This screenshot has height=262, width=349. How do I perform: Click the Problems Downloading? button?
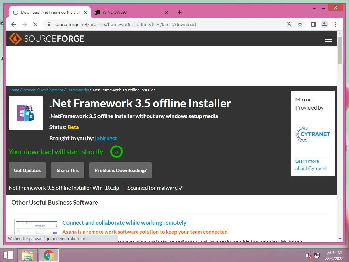click(121, 170)
